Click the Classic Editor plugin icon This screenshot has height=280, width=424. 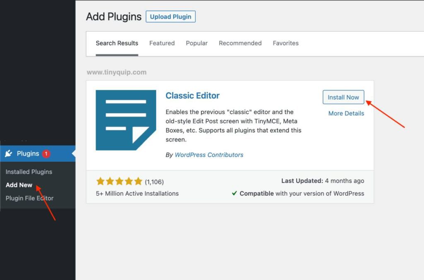coord(126,120)
